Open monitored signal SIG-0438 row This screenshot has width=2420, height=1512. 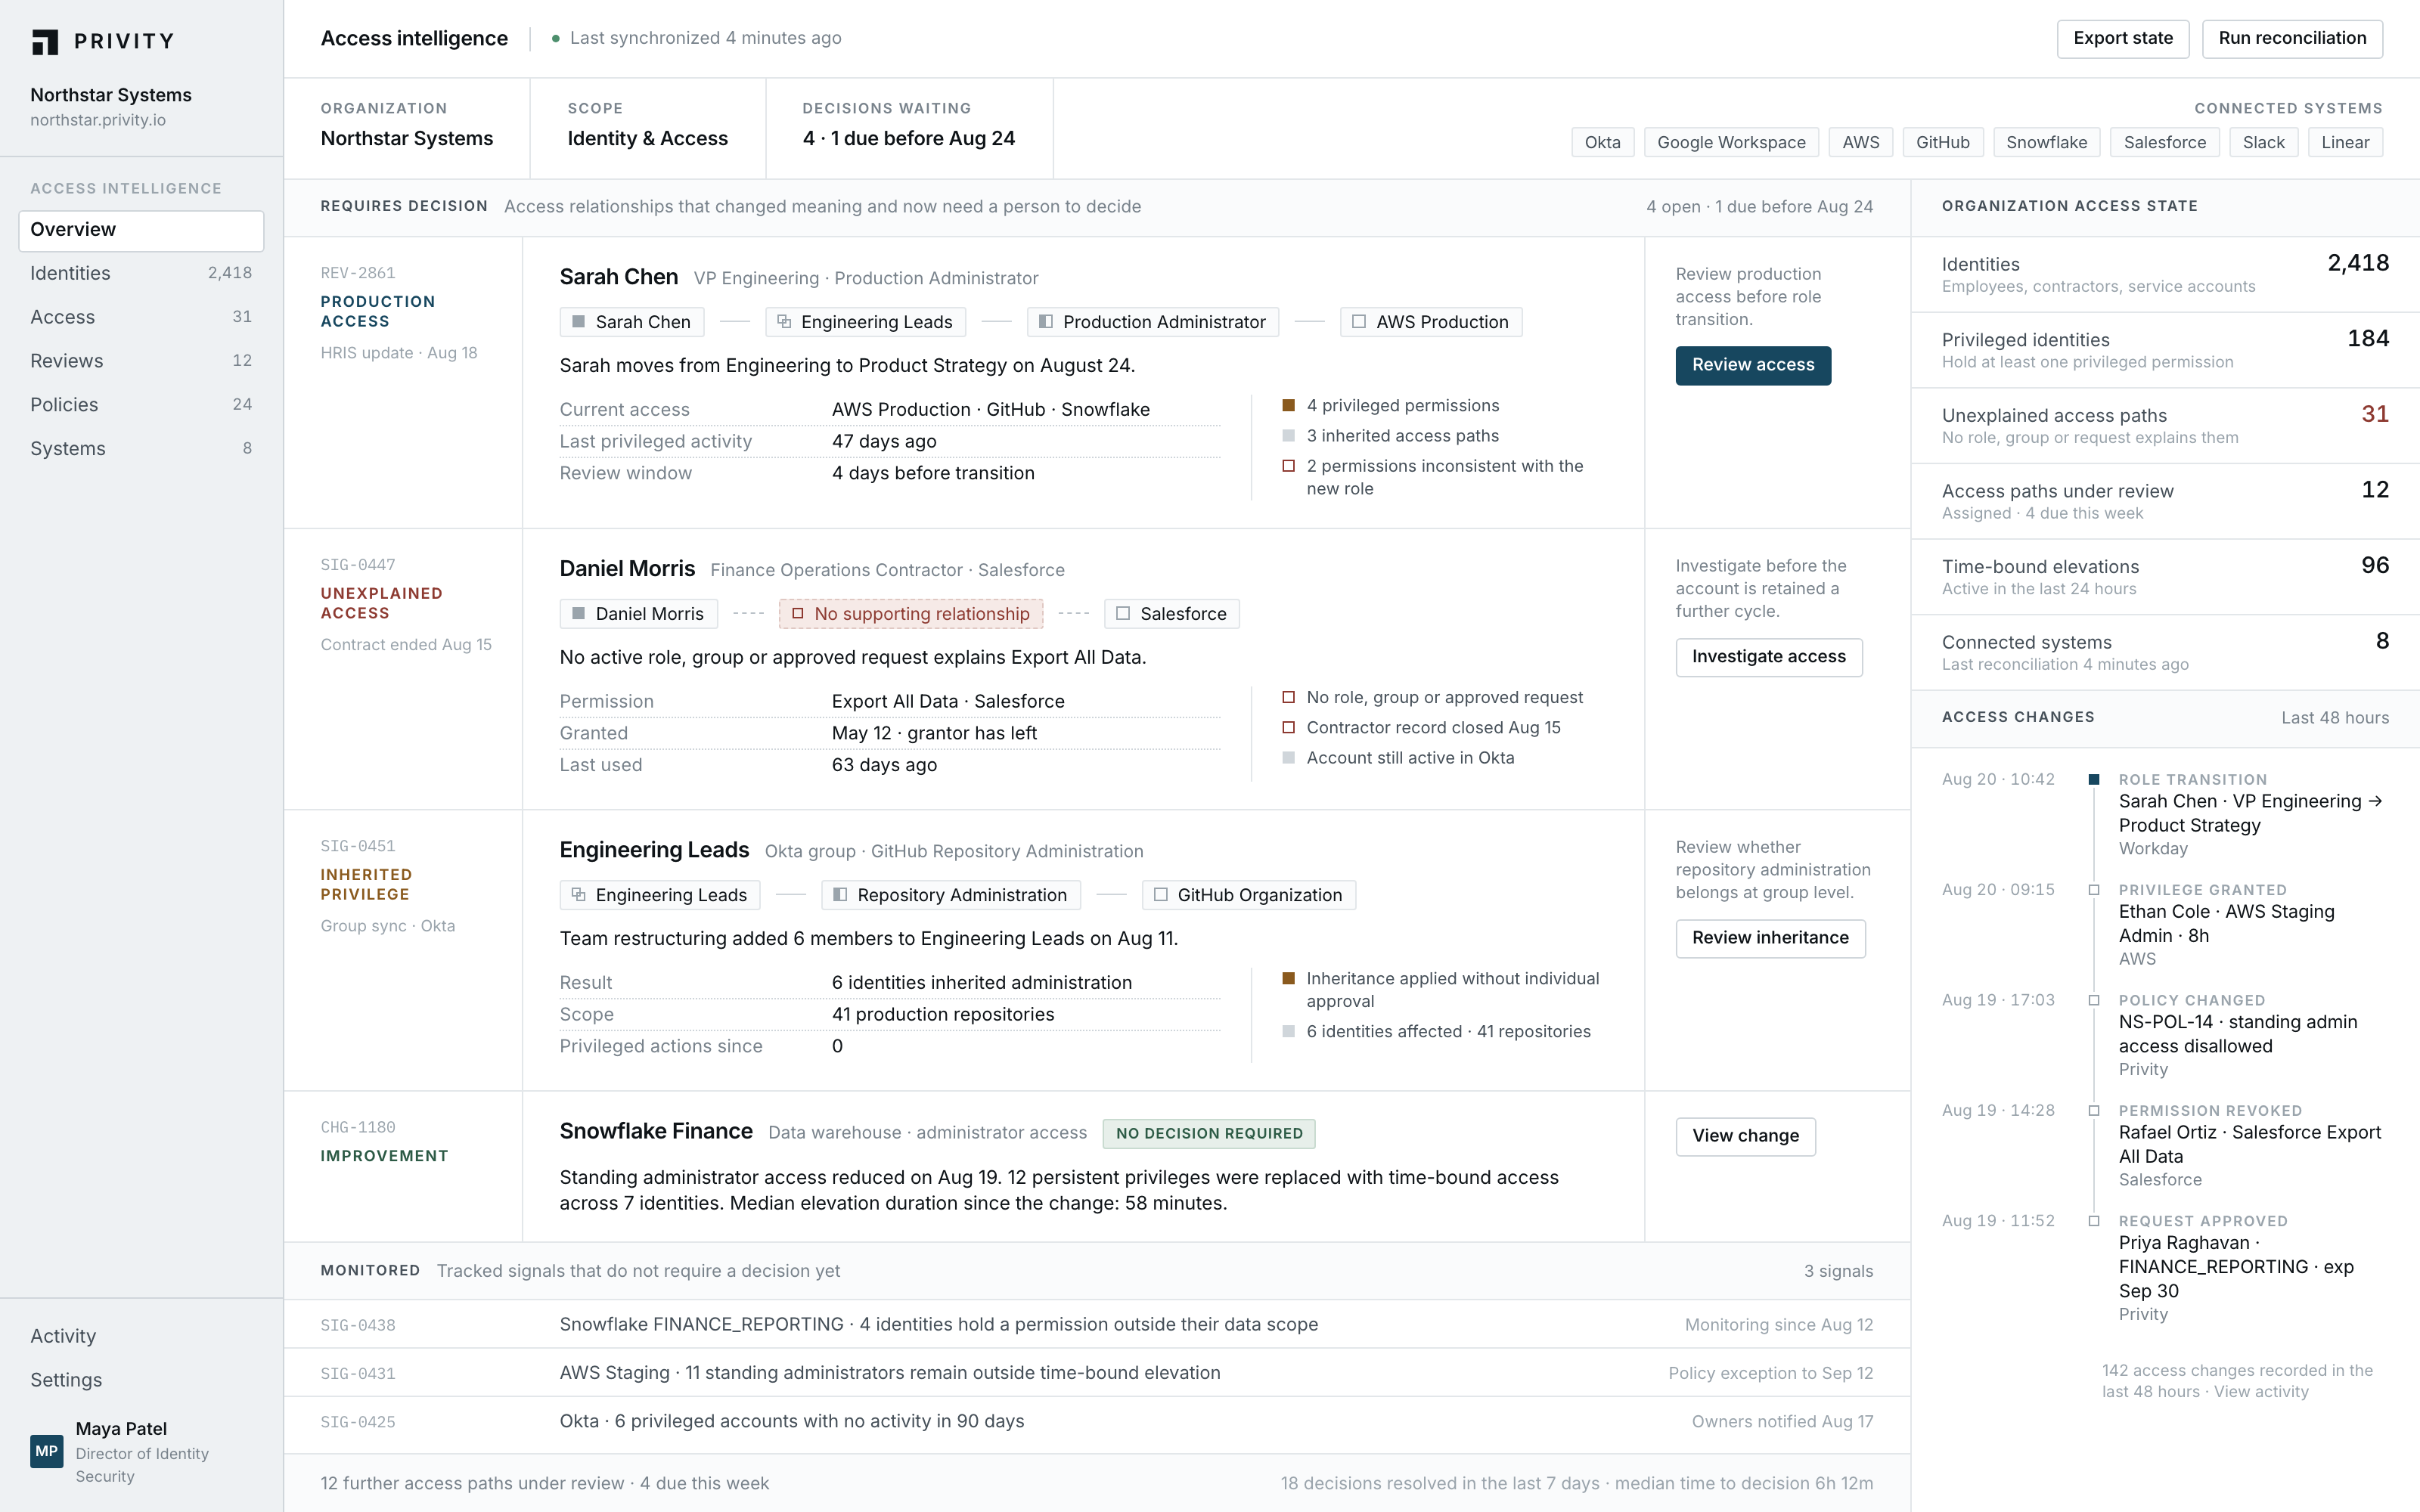pyautogui.click(x=1096, y=1325)
